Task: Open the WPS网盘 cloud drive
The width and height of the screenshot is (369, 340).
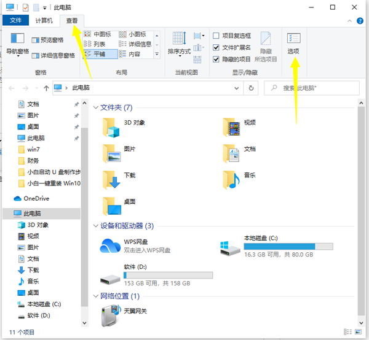Action: pos(111,246)
